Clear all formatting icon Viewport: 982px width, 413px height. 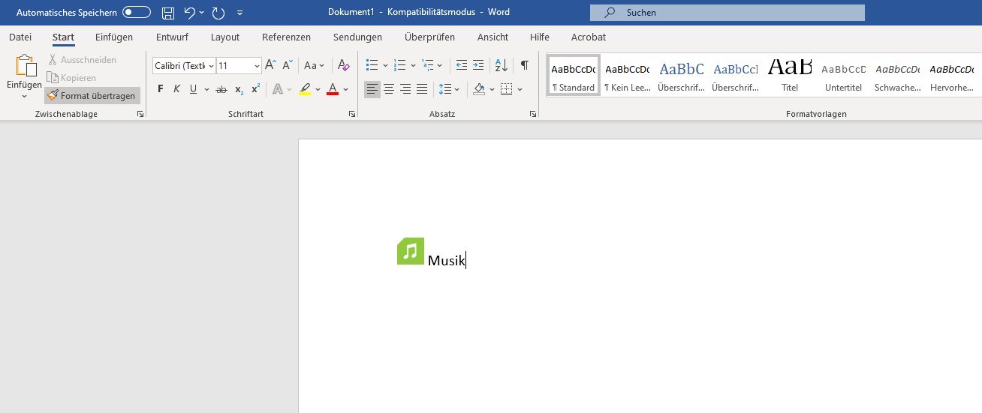[x=343, y=65]
